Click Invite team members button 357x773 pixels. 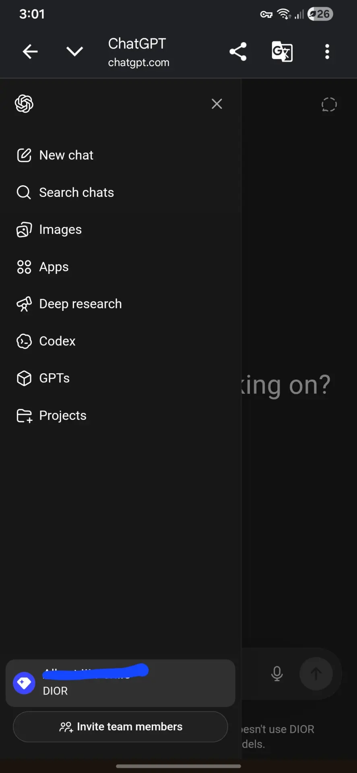tap(120, 727)
